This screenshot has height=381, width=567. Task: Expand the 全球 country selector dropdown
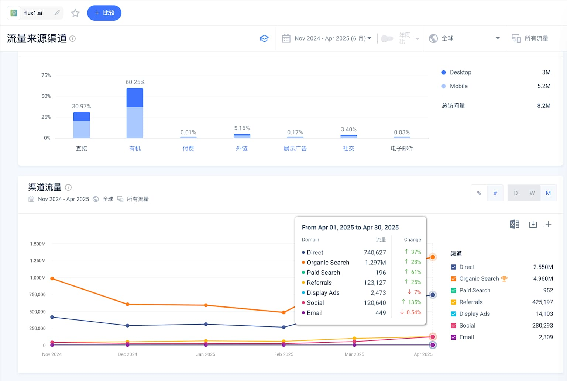(464, 38)
